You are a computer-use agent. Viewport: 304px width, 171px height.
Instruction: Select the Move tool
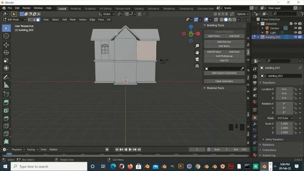(6, 45)
